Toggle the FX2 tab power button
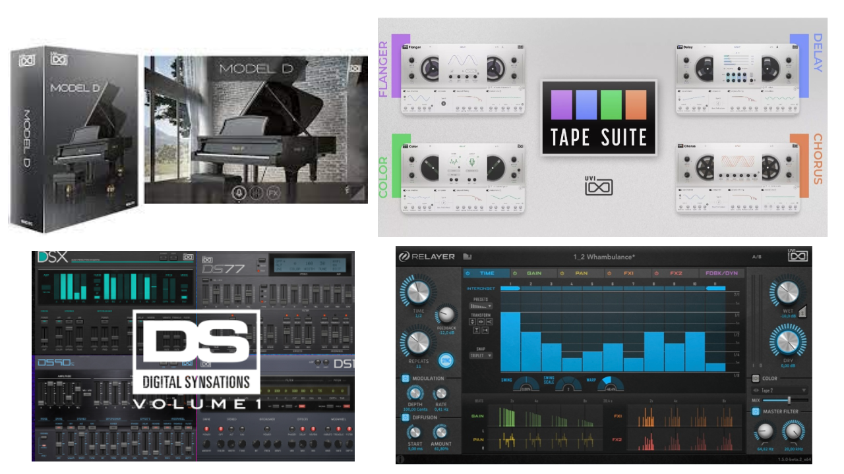 (x=657, y=273)
